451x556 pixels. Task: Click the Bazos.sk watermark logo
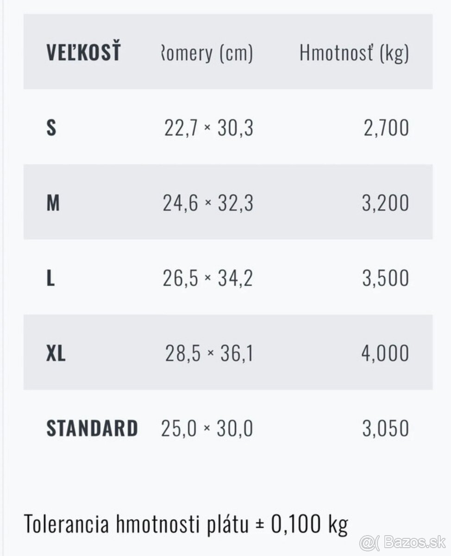pos(402,542)
